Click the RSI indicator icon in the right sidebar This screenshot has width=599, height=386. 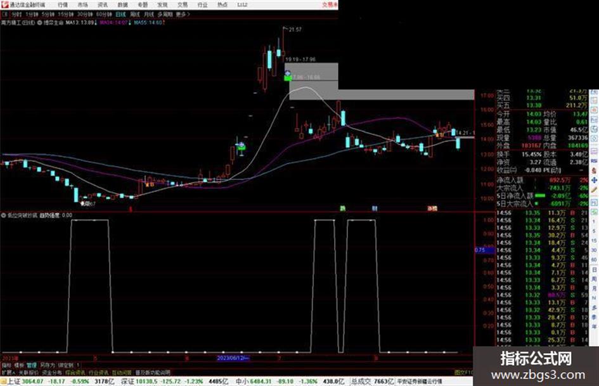coord(594,161)
